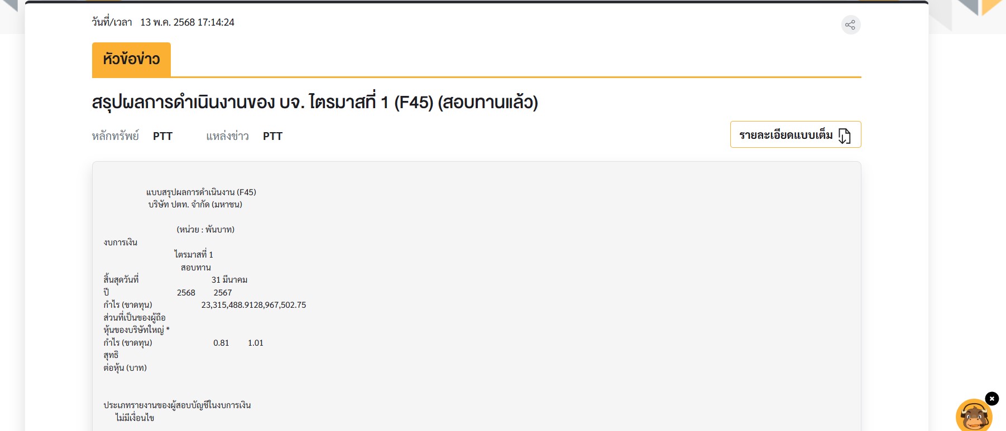1006x431 pixels.
Task: Open รายละเอียดแบบเต็ม full details
Action: pyautogui.click(x=785, y=135)
